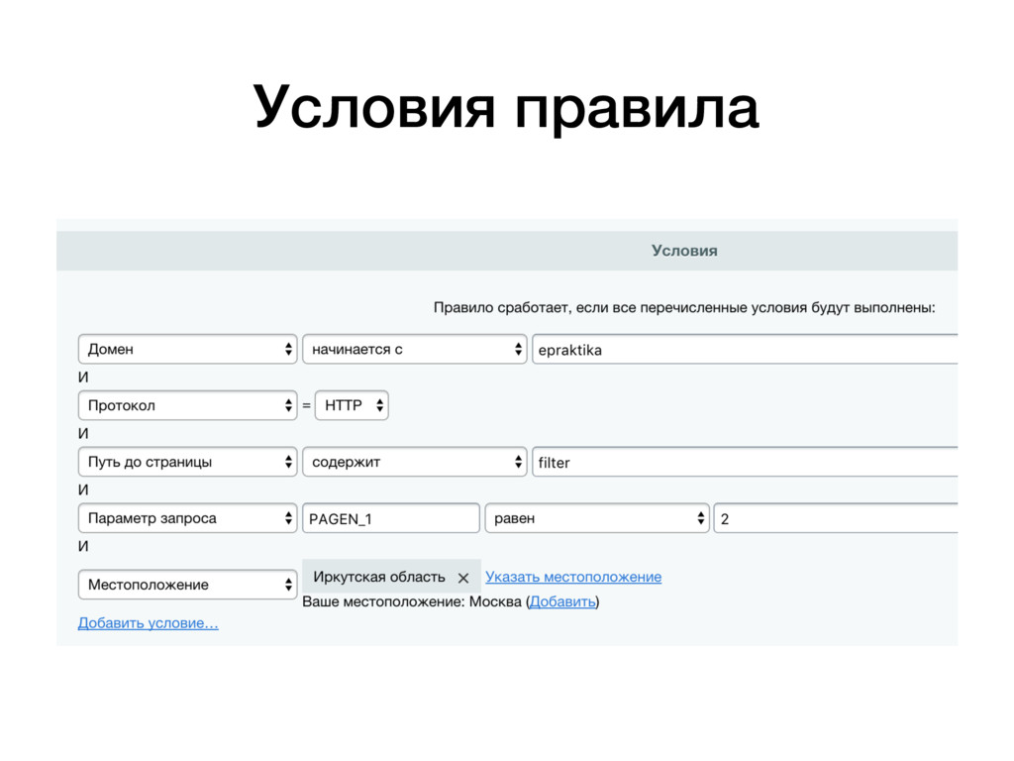Click the PAGEN_1 parameter name field
Viewport: 1014px width, 761px height.
tap(391, 518)
